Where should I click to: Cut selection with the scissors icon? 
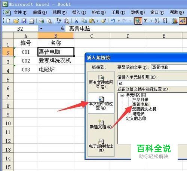click(x=76, y=21)
